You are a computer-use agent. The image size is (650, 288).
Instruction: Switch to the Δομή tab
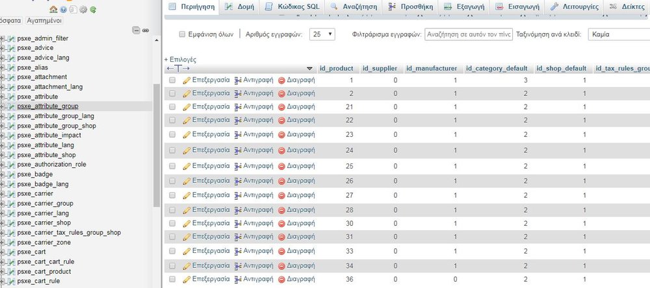239,6
